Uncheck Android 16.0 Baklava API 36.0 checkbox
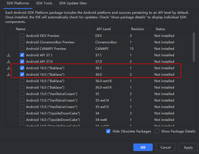Viewport: 199px width, 154px height. point(22,75)
